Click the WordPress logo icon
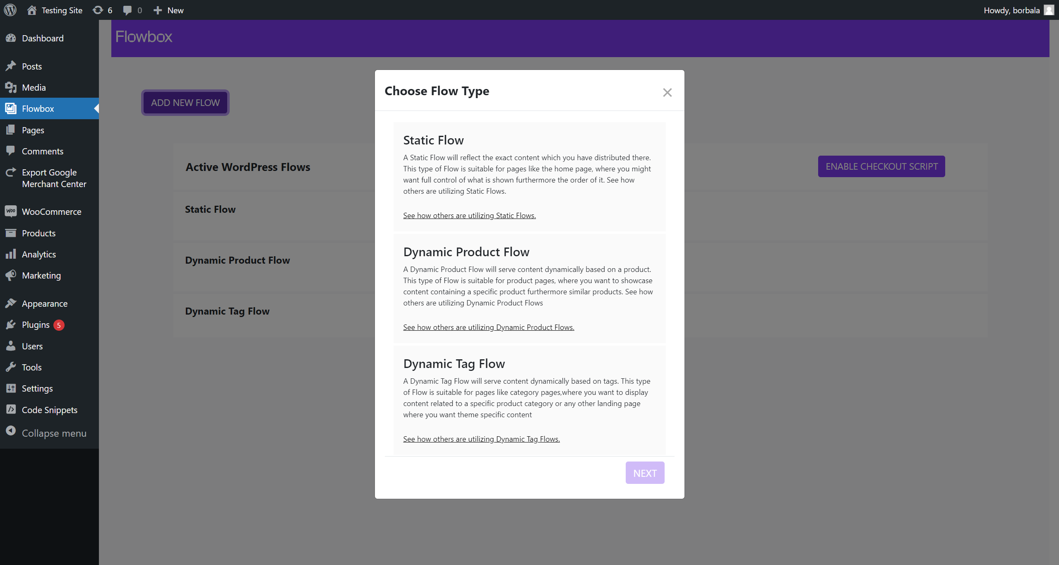 10,10
